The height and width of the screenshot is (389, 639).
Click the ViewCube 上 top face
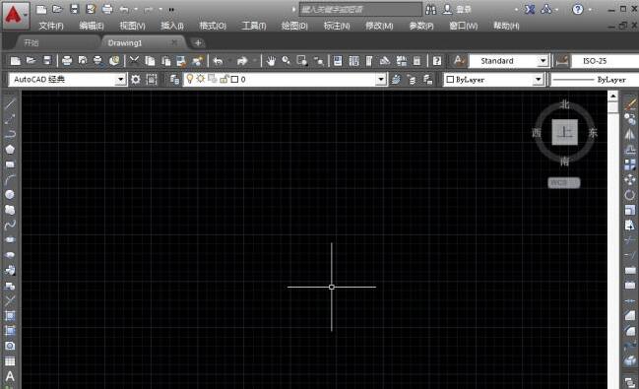564,132
